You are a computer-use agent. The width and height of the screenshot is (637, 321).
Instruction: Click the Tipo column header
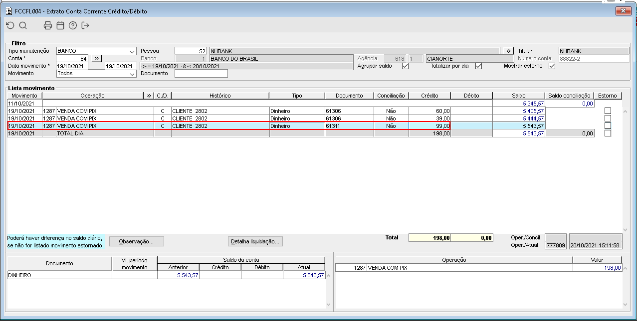pyautogui.click(x=297, y=96)
